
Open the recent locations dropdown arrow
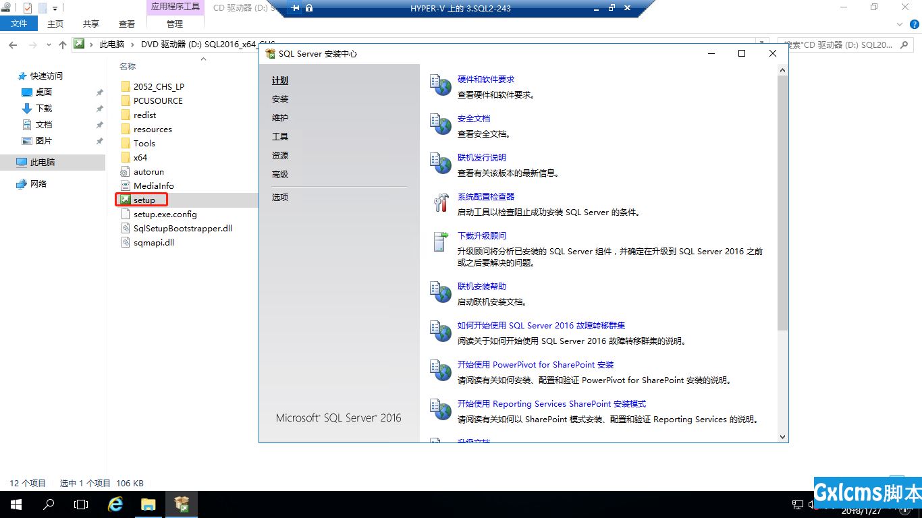49,45
